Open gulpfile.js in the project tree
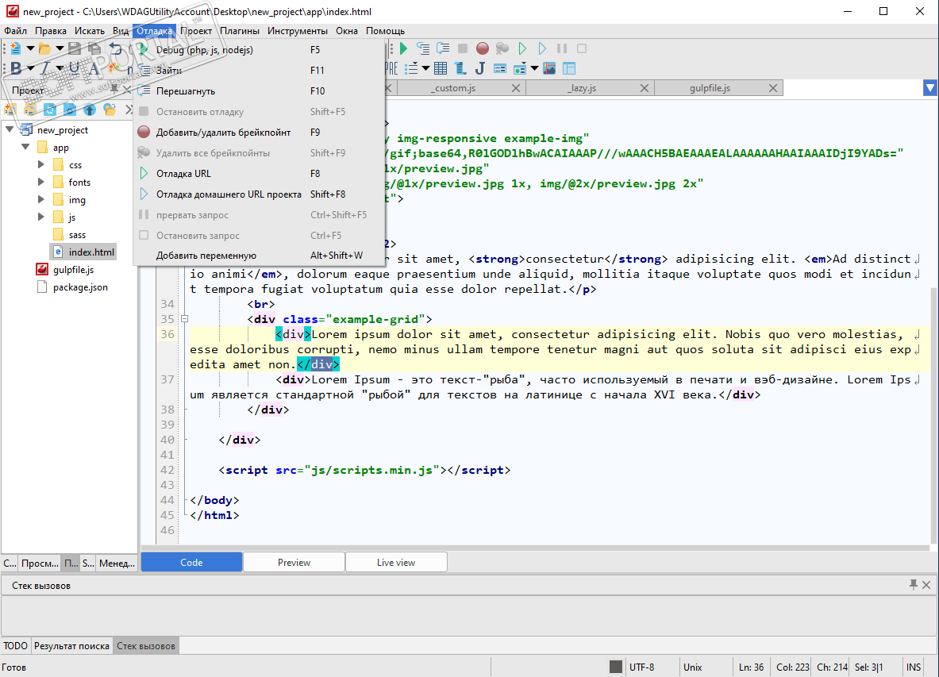 click(73, 270)
